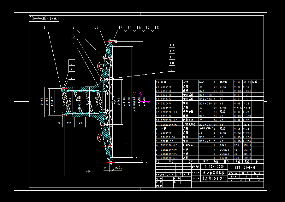This screenshot has width=285, height=202.
Task: Click part code GZM1520-3-4 in row 3
Action: point(169,150)
